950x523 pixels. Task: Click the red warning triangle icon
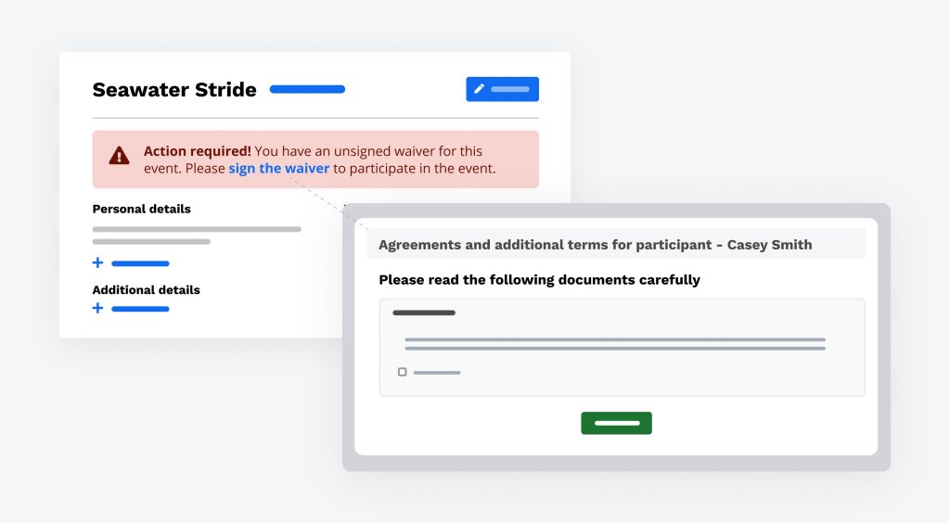click(119, 156)
